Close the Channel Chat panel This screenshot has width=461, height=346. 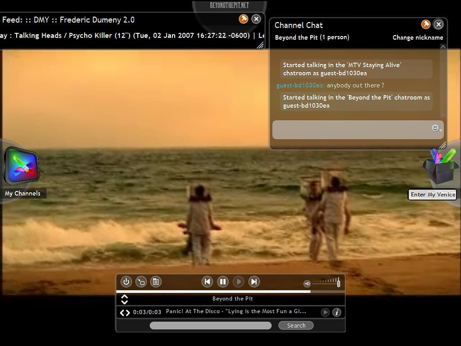point(438,24)
